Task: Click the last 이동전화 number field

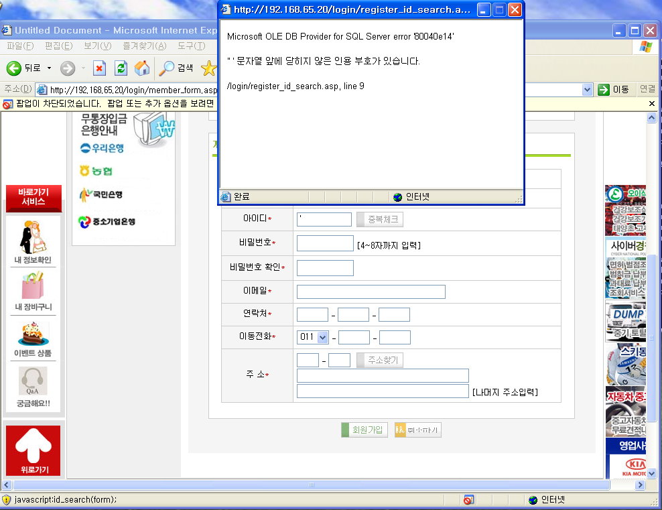Action: point(395,337)
